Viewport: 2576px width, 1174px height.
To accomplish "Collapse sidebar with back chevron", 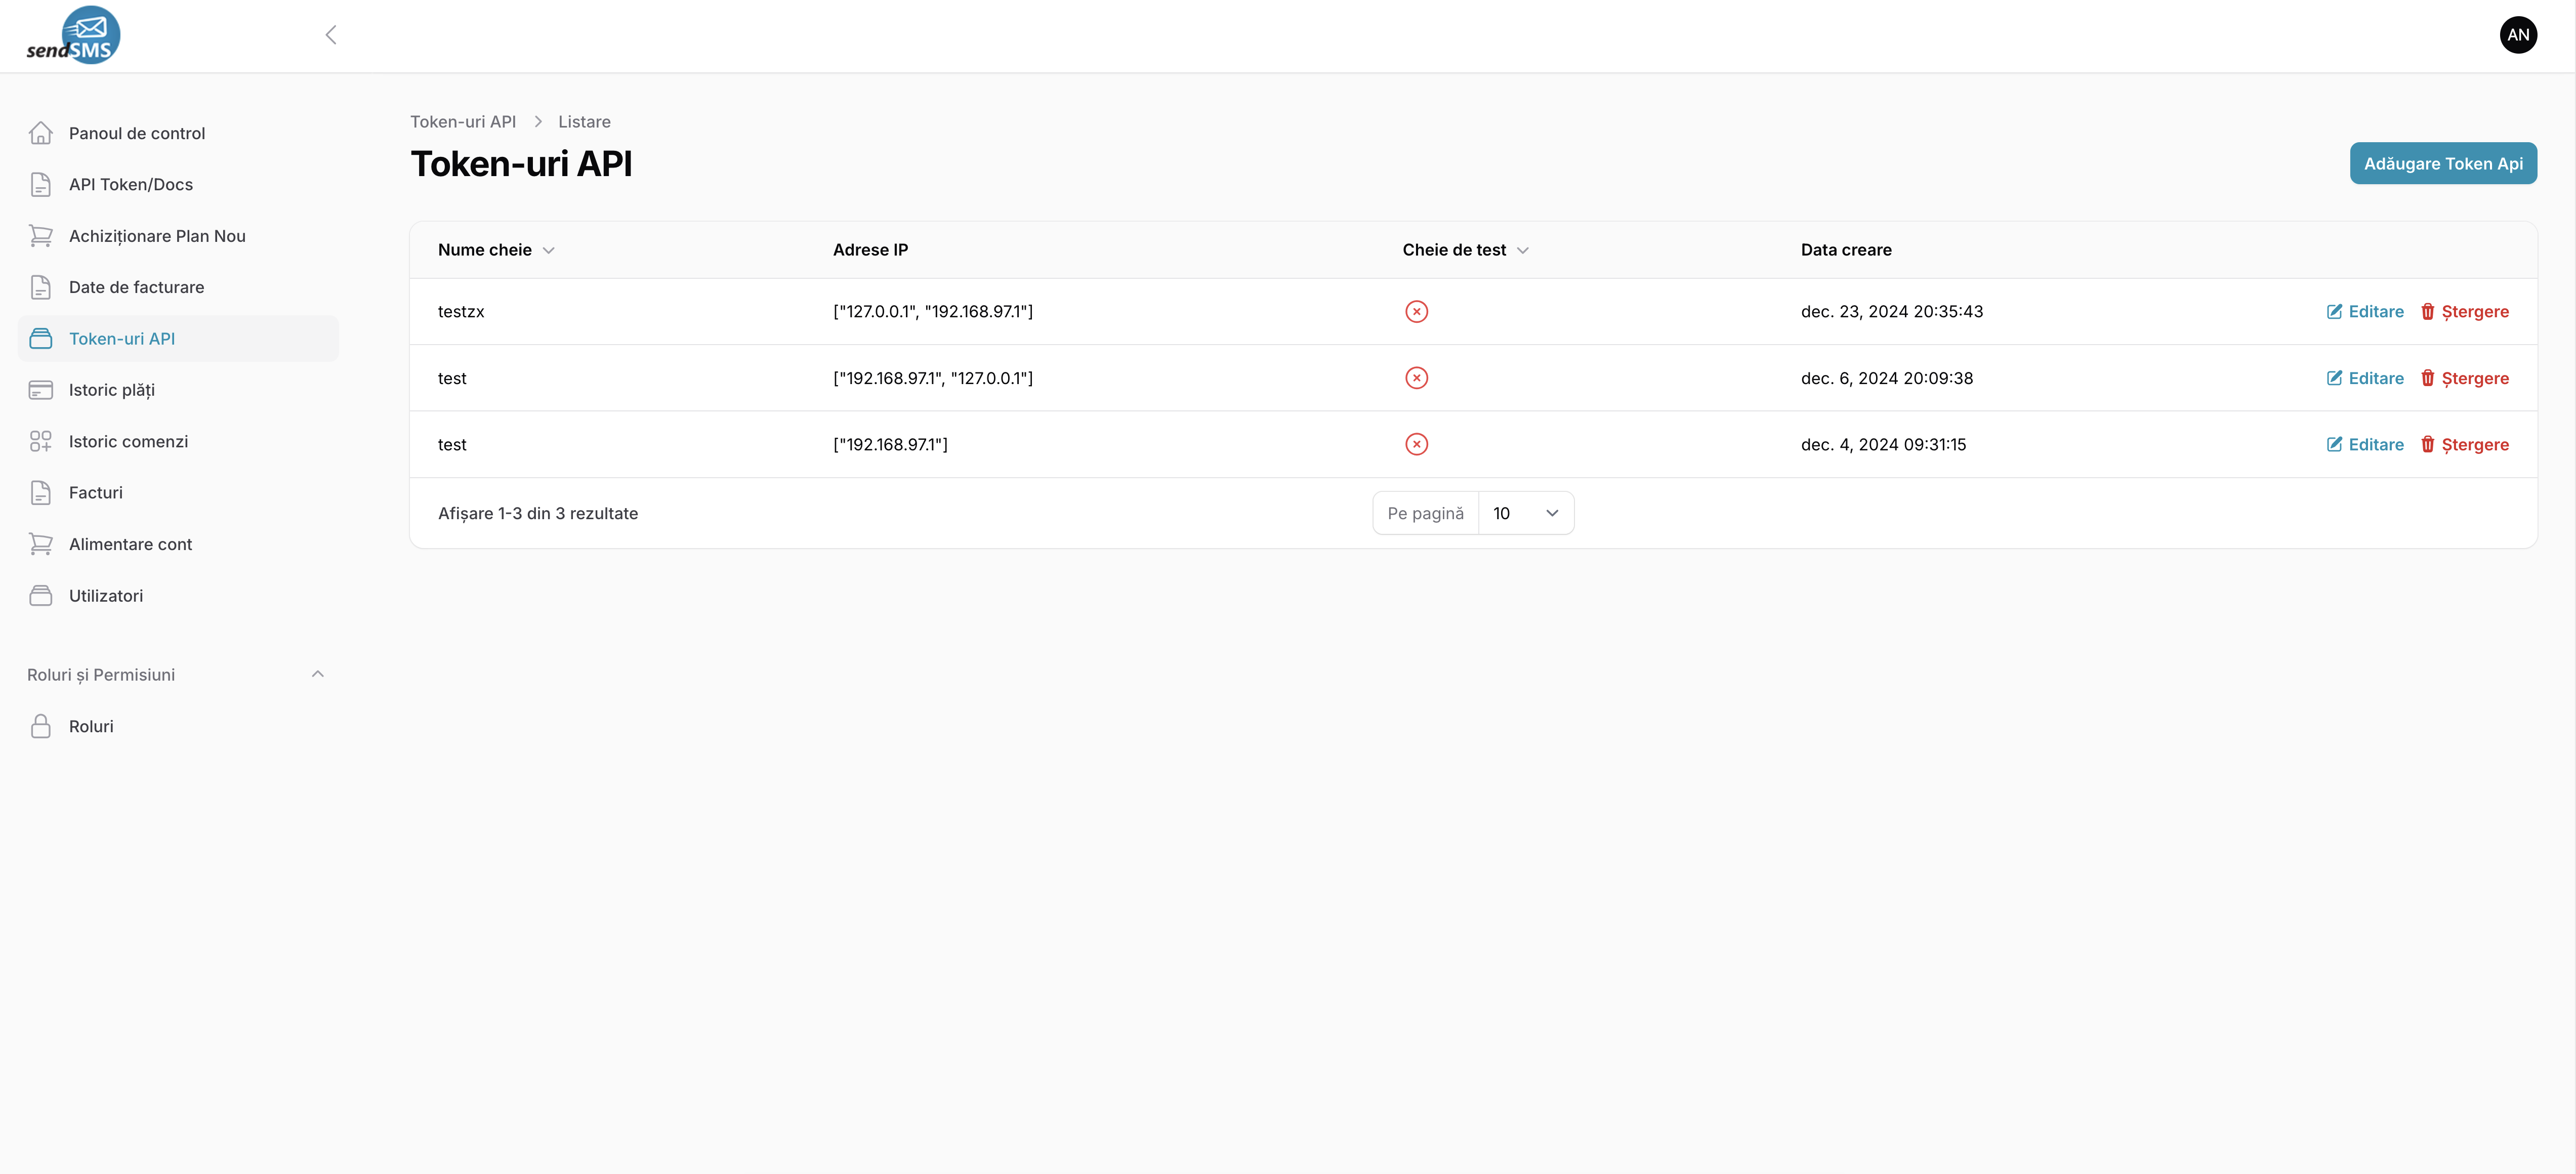I will coord(331,35).
